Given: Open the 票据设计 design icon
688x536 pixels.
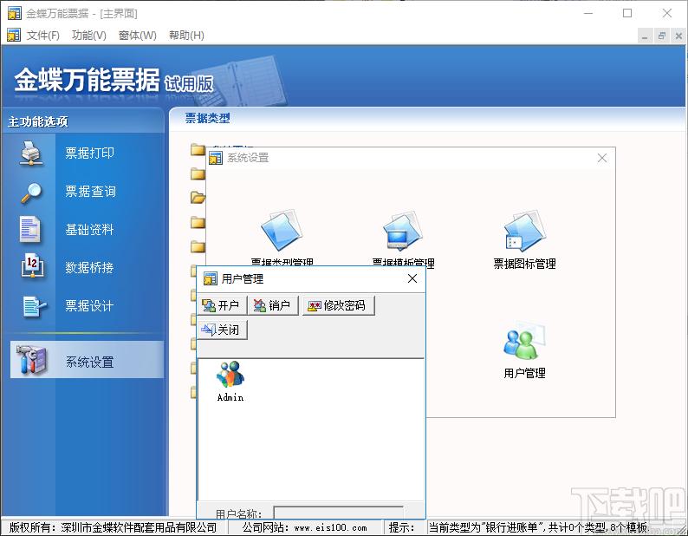Looking at the screenshot, I should pyautogui.click(x=34, y=306).
